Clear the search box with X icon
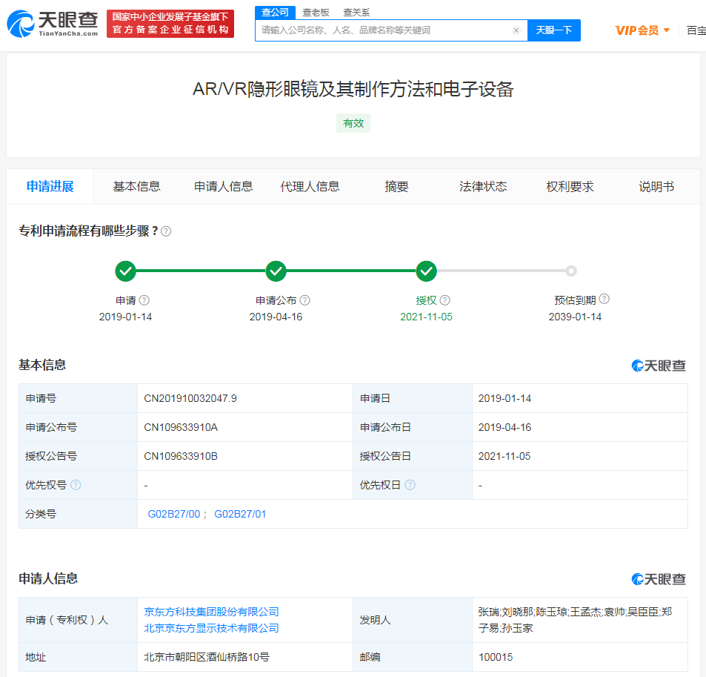The width and height of the screenshot is (706, 677). (x=516, y=30)
